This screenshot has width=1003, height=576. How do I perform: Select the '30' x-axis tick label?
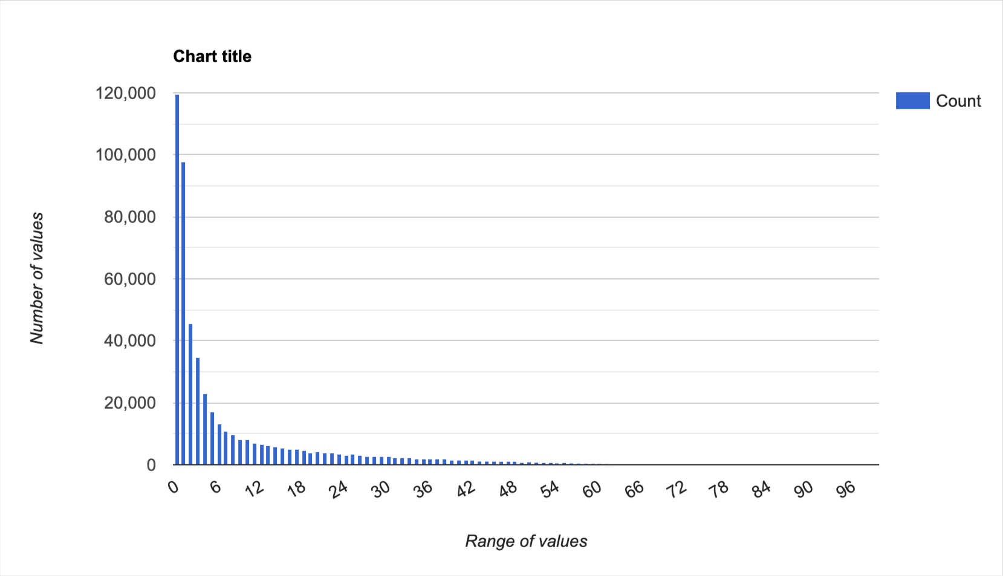pos(381,489)
